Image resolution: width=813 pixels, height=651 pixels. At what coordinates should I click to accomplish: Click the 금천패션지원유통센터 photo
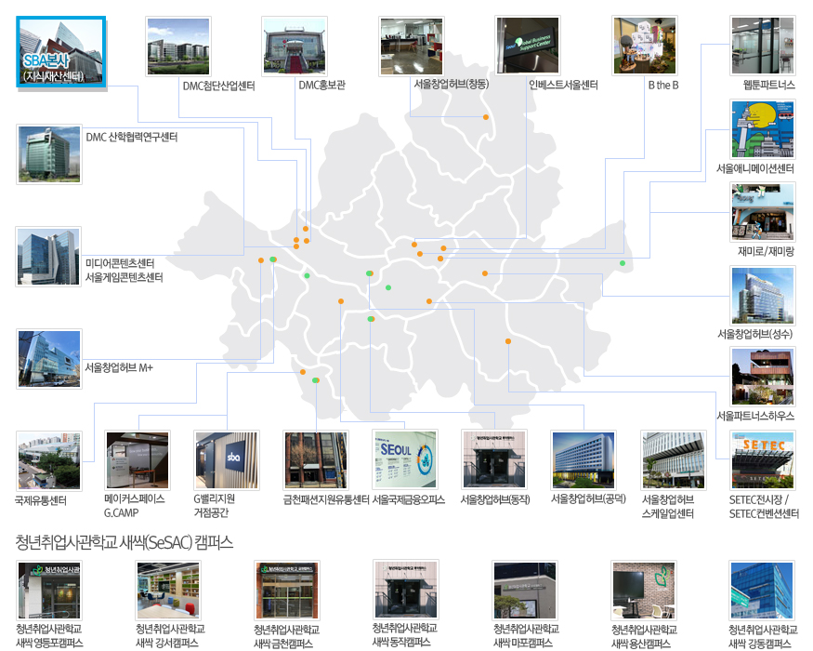coord(316,460)
